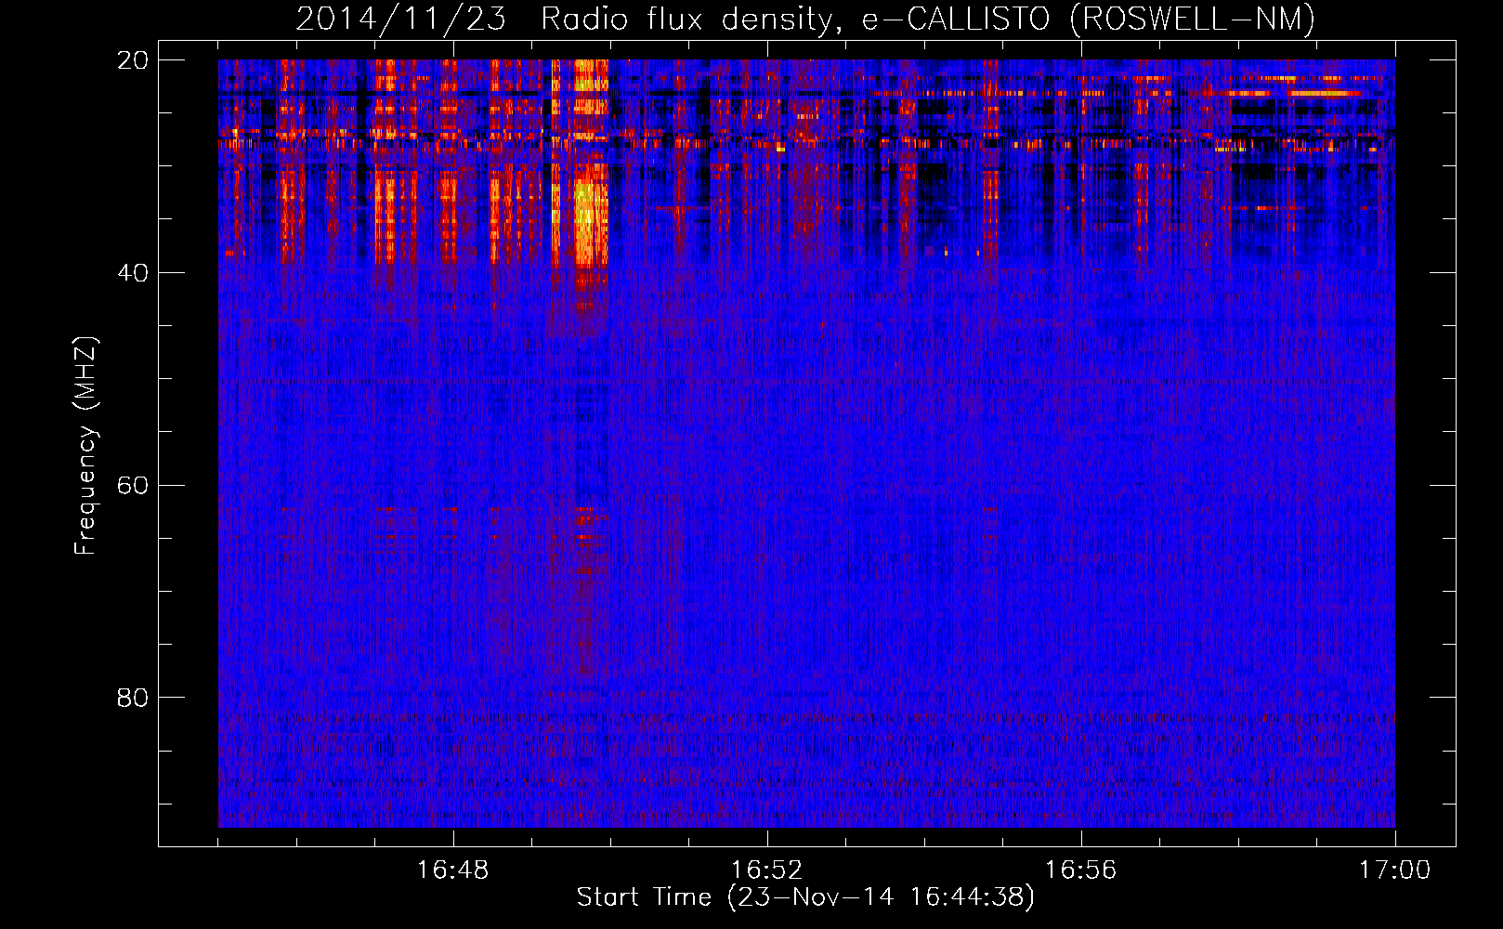Click the plot title '2014/11/23 Radio flux density'
The image size is (1503, 929).
pos(805,19)
